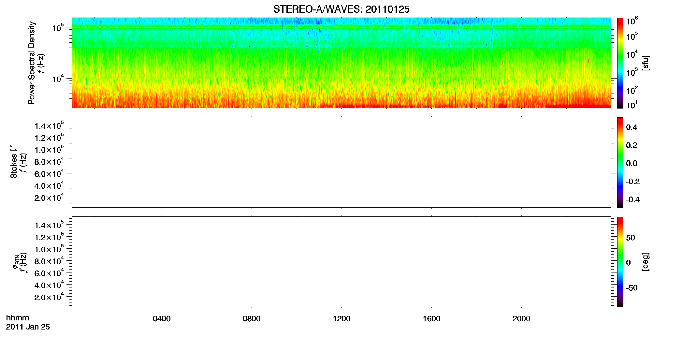
Task: Click the Power Spectral Density color bar
Action: point(620,63)
